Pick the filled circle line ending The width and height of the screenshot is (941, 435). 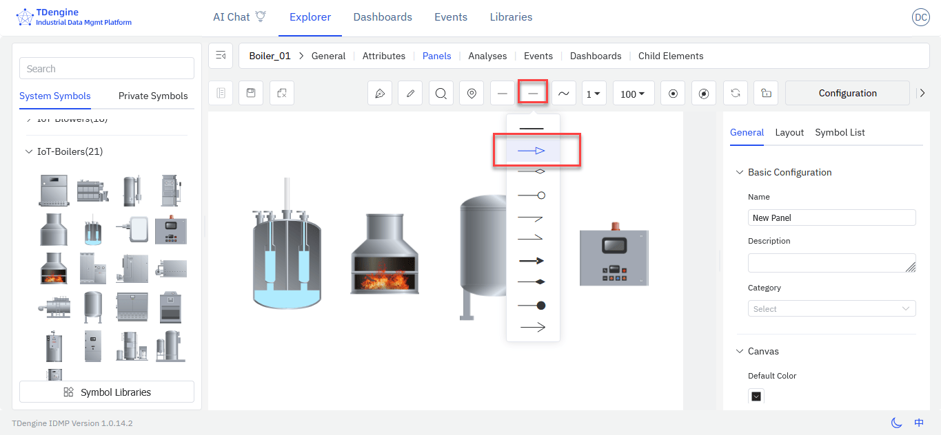coord(532,305)
